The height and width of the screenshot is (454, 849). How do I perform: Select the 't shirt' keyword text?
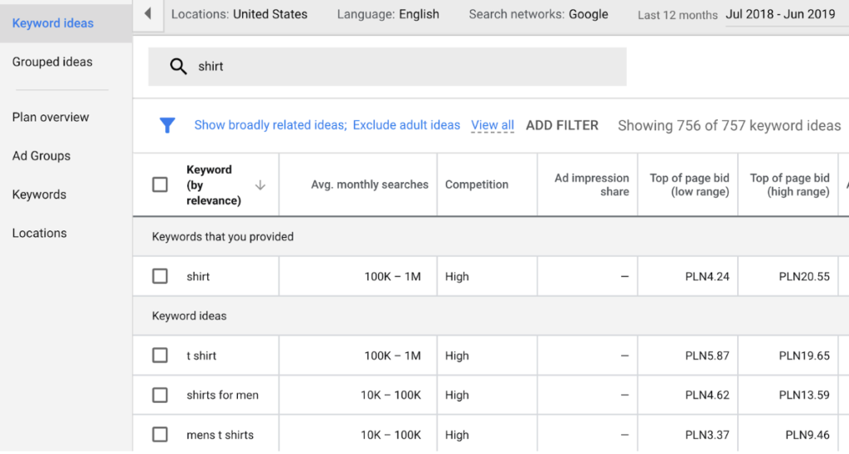201,355
